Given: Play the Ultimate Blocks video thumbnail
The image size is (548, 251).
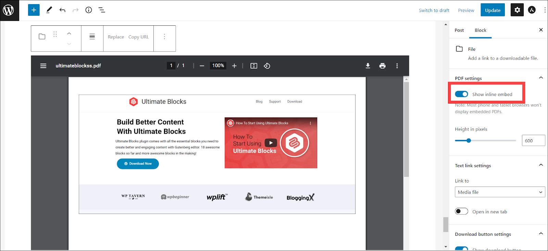Looking at the screenshot, I should [271, 143].
